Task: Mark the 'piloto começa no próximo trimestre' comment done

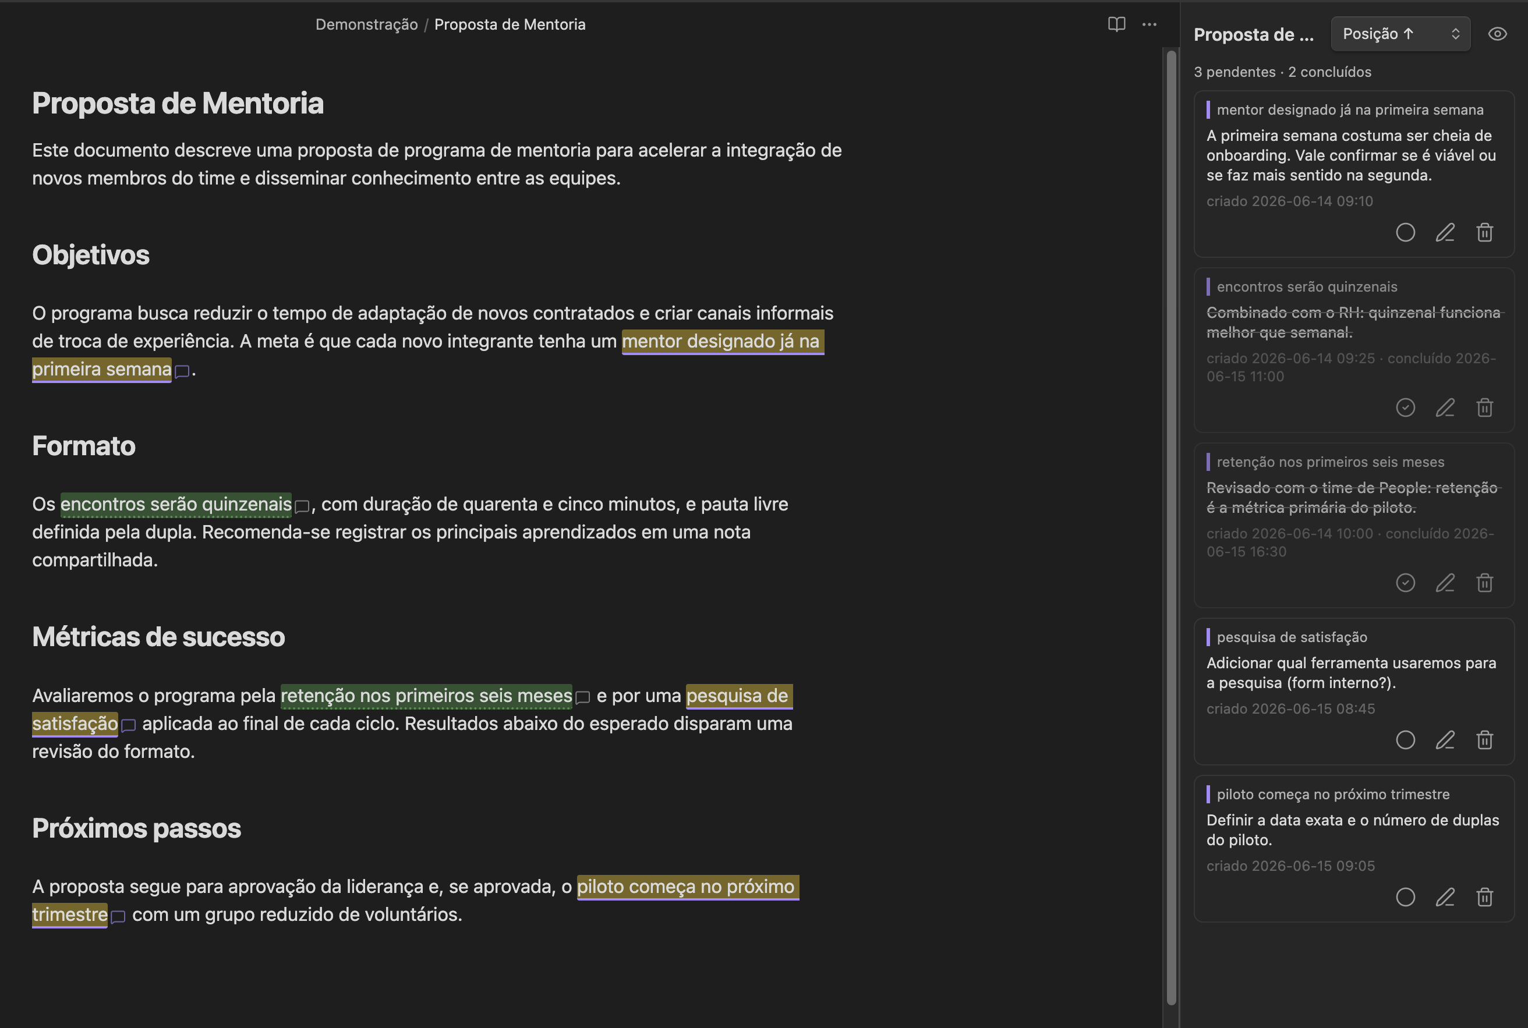Action: point(1405,897)
